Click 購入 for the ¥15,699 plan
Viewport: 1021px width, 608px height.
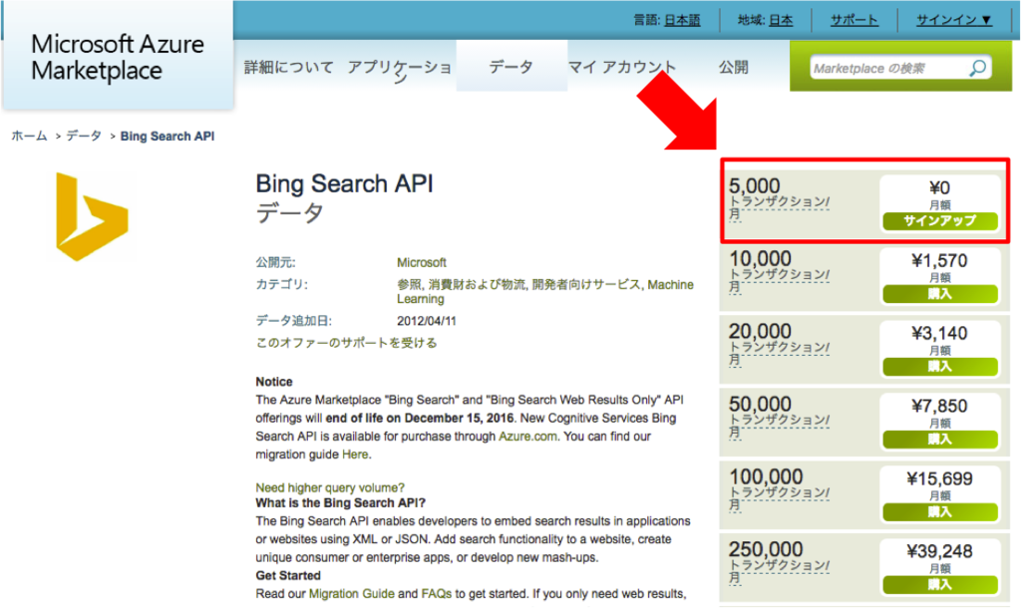point(939,513)
